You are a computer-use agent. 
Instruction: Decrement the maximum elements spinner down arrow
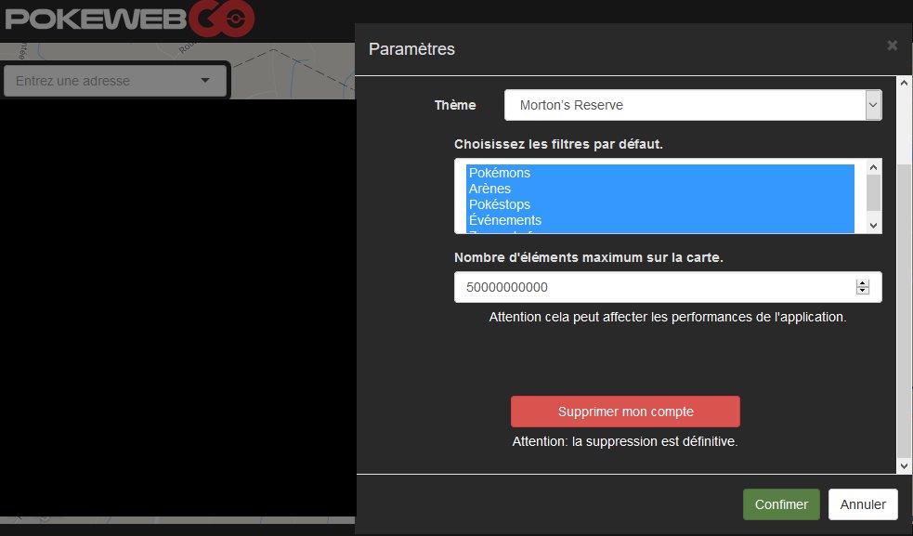coord(862,291)
